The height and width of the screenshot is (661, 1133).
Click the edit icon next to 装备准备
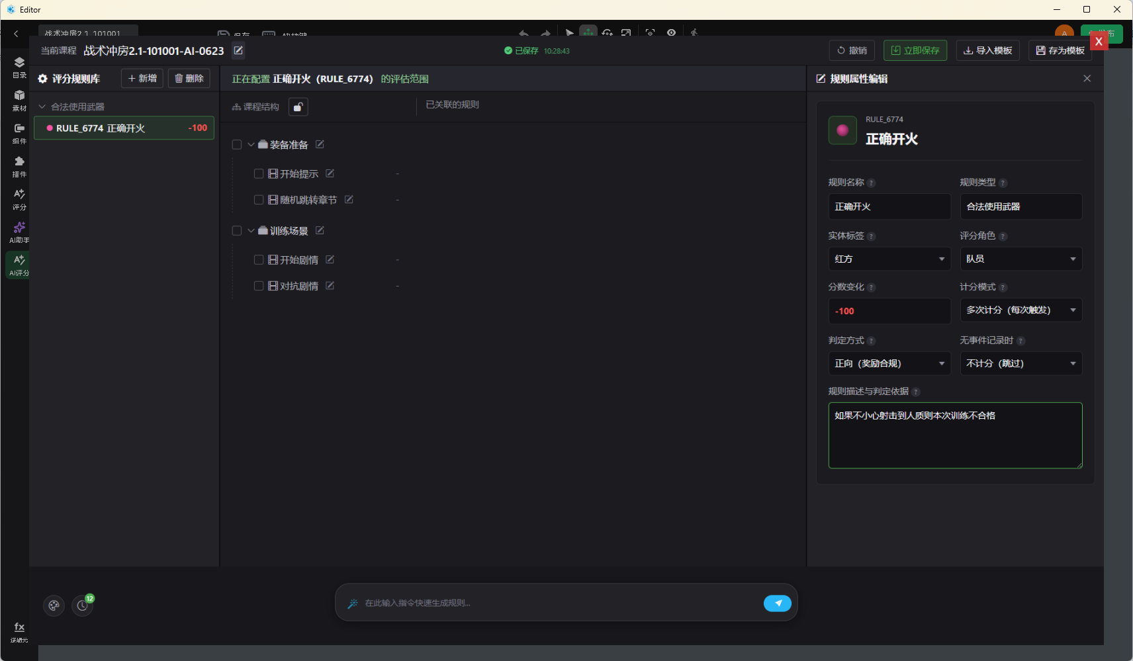tap(320, 144)
